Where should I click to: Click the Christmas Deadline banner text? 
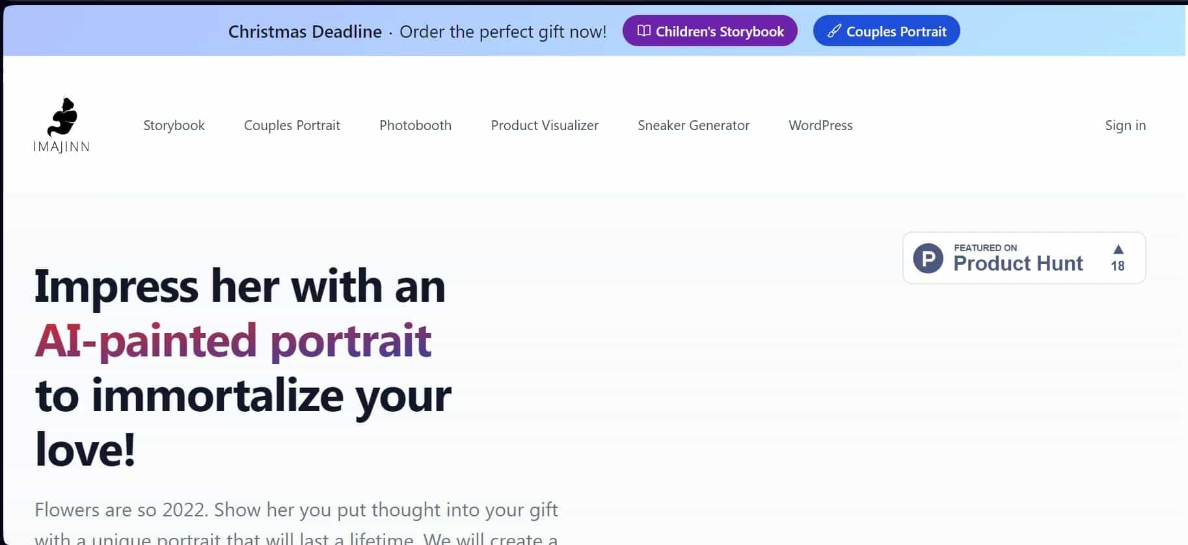click(x=304, y=32)
